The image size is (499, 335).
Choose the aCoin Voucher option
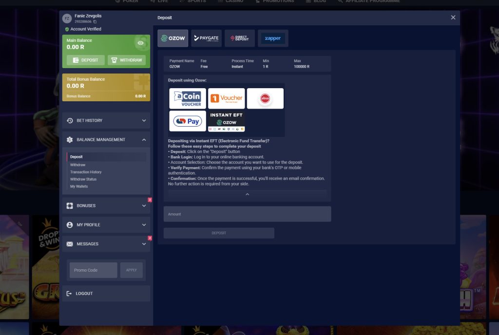[188, 98]
